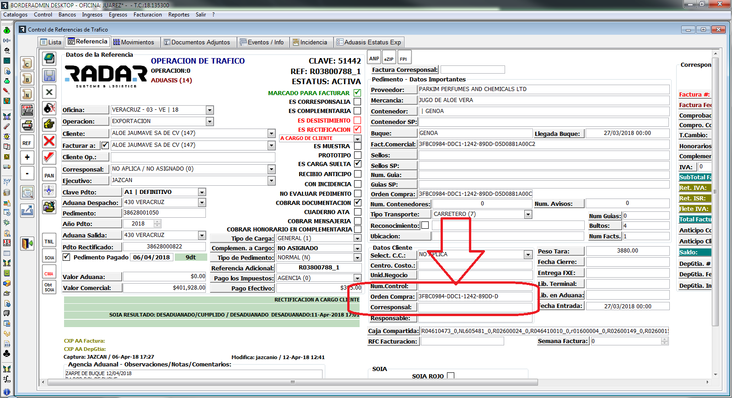Expand the Tipo Transporte dropdown
Screen dimensions: 732x398
tap(528, 215)
